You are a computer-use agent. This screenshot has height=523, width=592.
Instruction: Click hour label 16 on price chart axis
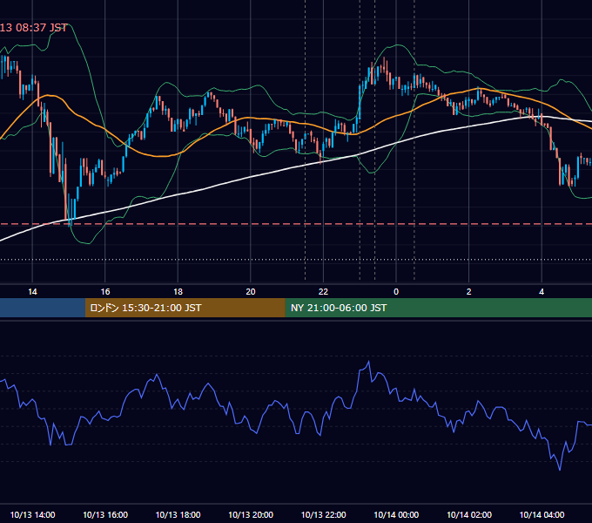105,292
